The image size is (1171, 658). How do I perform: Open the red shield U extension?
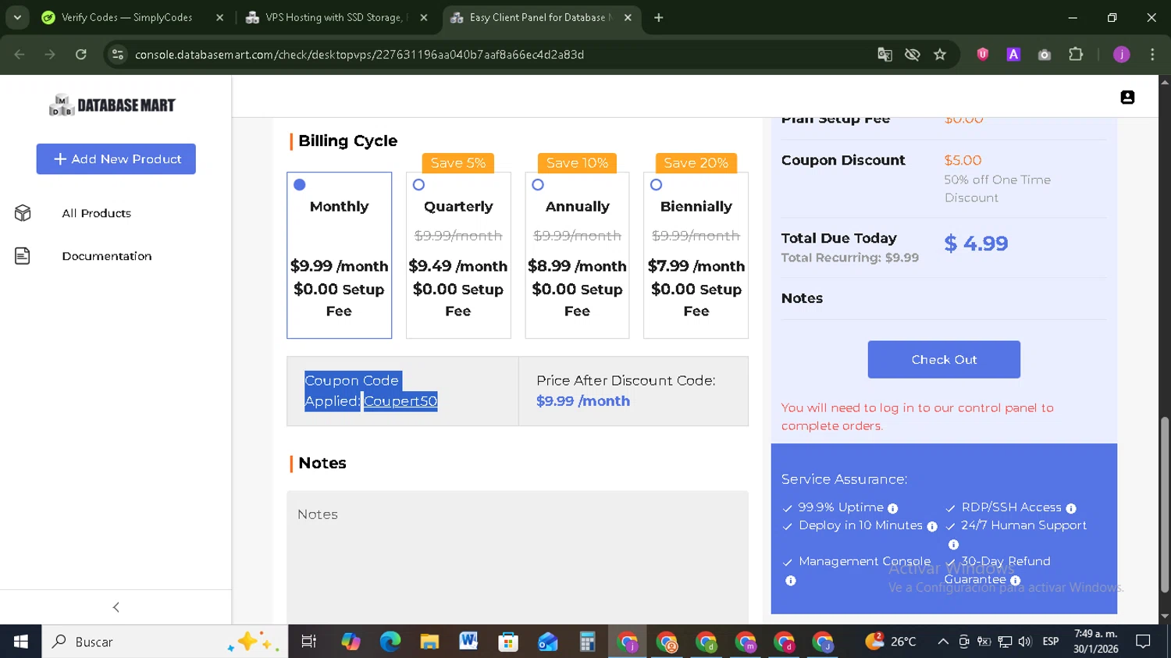[x=983, y=55]
